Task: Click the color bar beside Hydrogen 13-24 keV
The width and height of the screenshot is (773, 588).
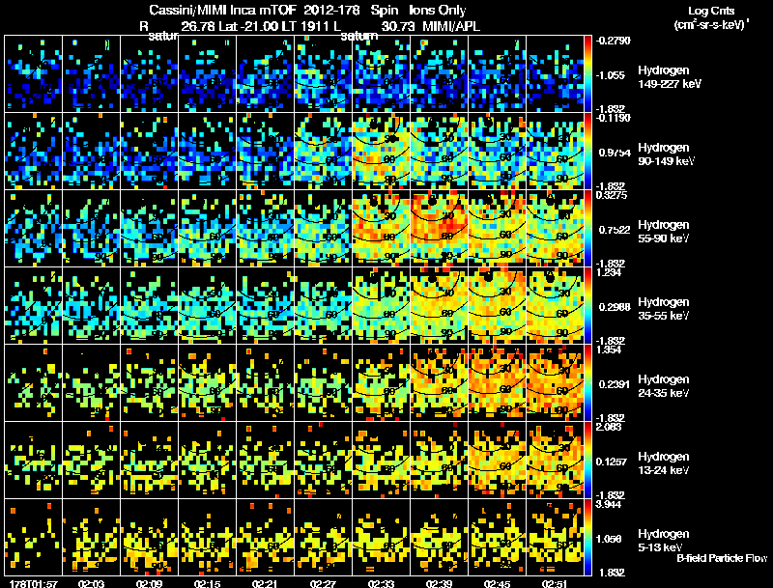Action: (x=587, y=461)
